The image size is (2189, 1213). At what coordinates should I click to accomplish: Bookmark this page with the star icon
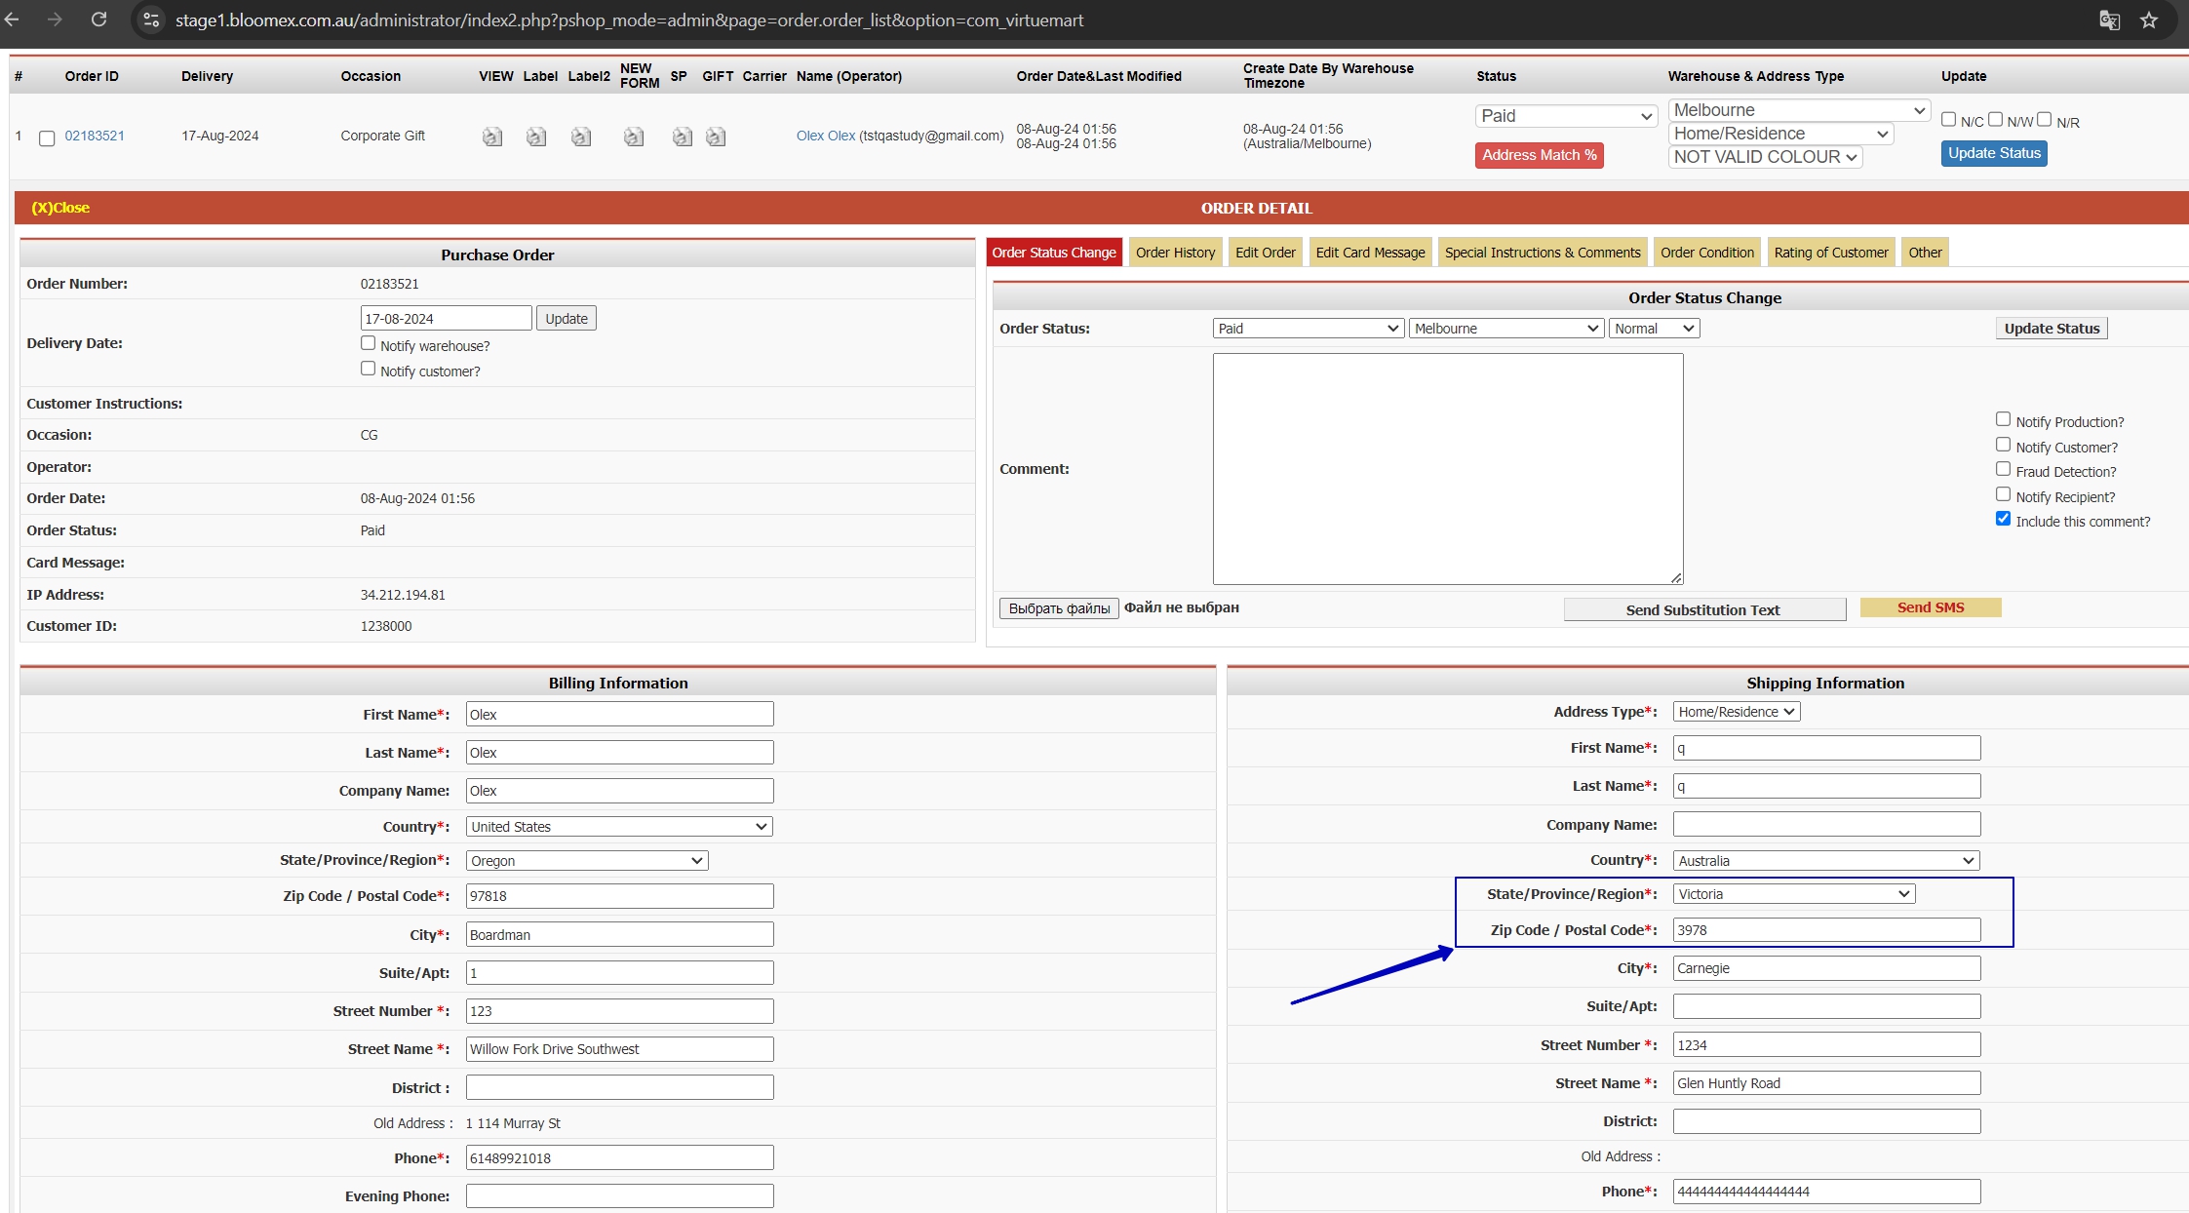click(2149, 20)
